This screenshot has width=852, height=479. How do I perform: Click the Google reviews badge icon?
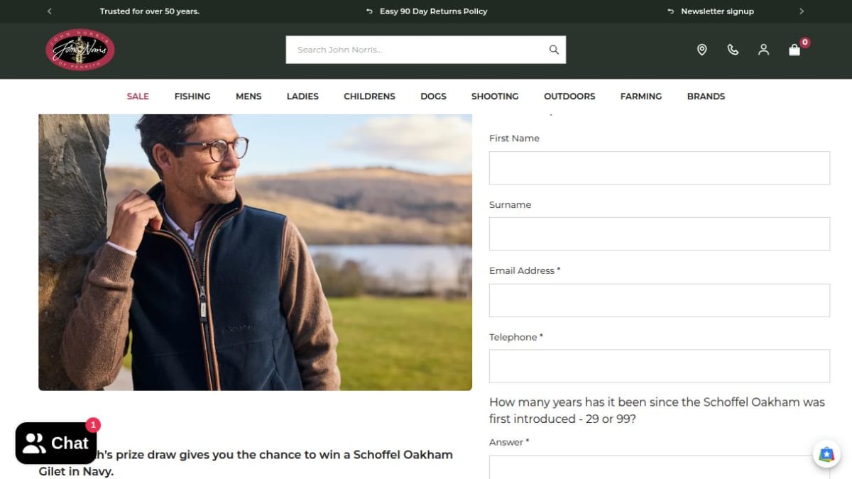coord(826,454)
